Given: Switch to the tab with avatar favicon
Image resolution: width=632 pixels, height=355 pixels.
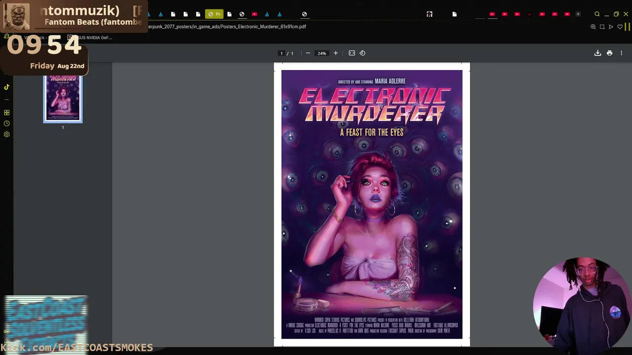Looking at the screenshot, I should pos(430,14).
